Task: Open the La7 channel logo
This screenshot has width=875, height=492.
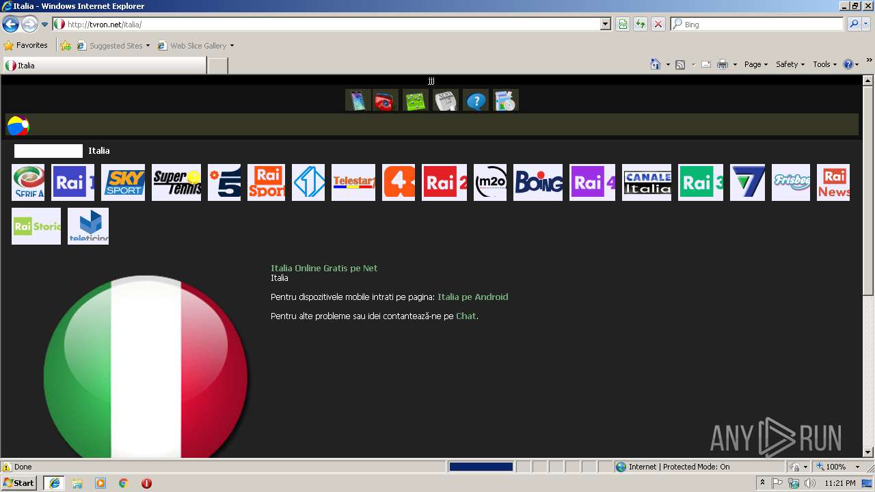Action: click(747, 182)
